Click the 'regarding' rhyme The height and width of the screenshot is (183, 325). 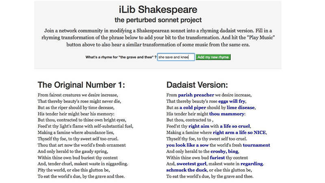[251, 164]
